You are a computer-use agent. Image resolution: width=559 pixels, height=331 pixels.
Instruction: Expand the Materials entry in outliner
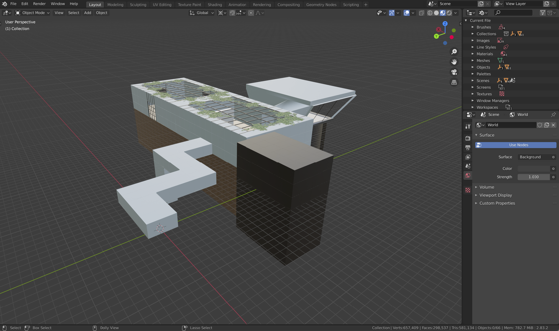coord(473,54)
